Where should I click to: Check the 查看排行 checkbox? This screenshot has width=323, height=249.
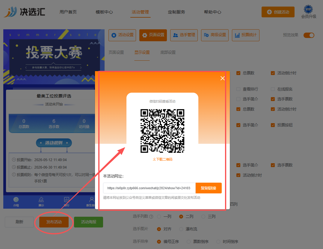(x=238, y=89)
